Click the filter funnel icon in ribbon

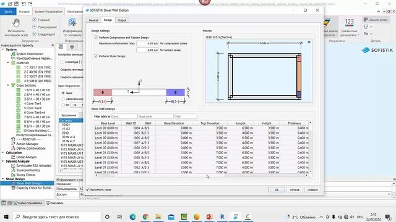(366, 27)
